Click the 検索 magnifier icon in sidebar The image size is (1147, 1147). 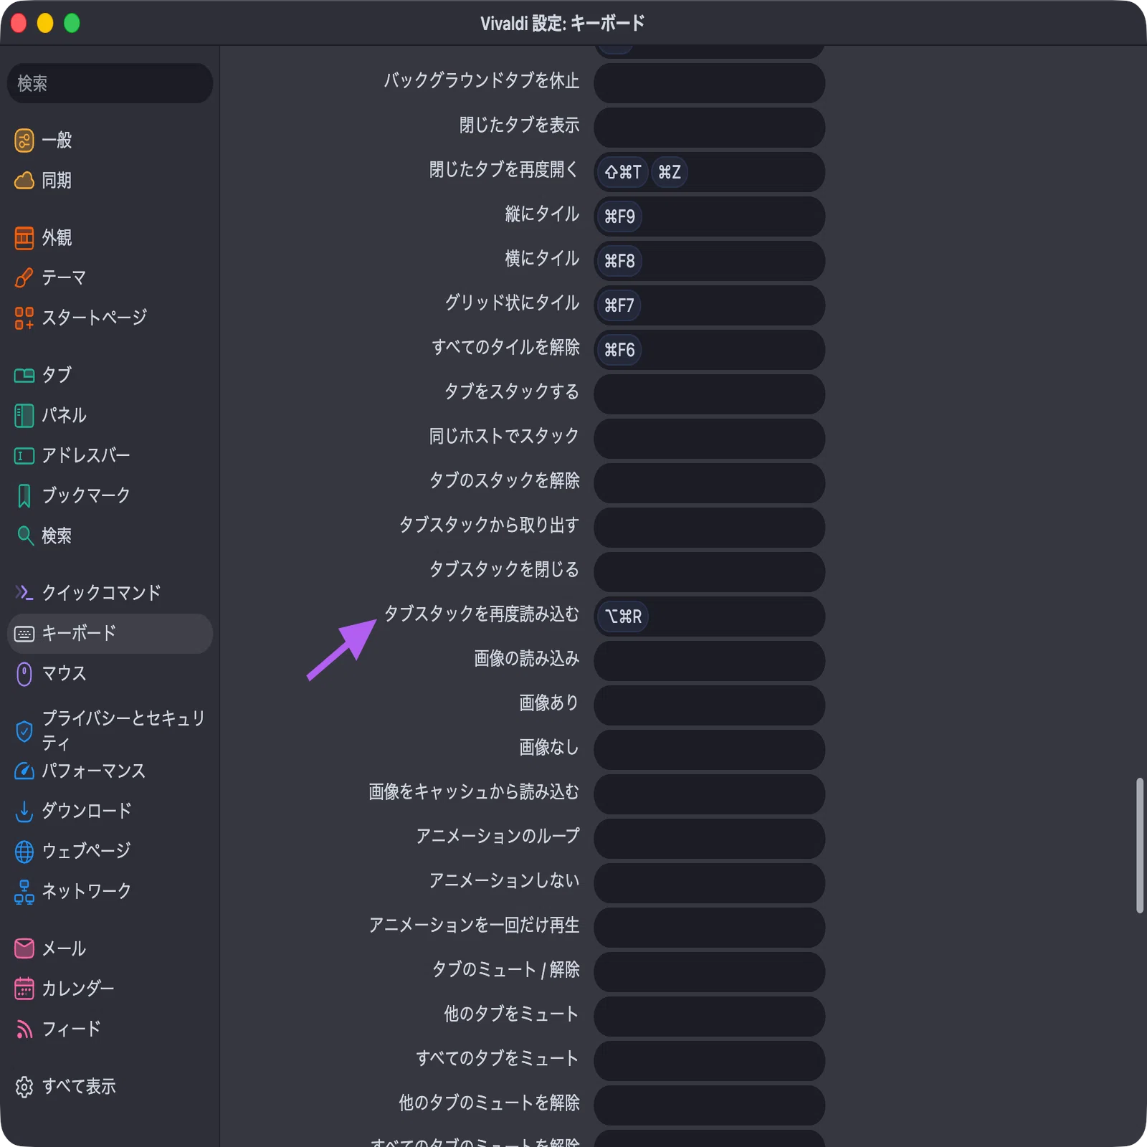[24, 536]
